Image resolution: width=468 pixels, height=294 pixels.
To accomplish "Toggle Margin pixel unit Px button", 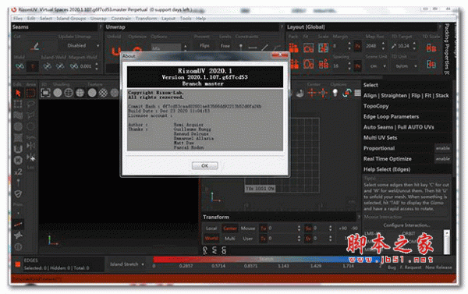I will coord(357,46).
